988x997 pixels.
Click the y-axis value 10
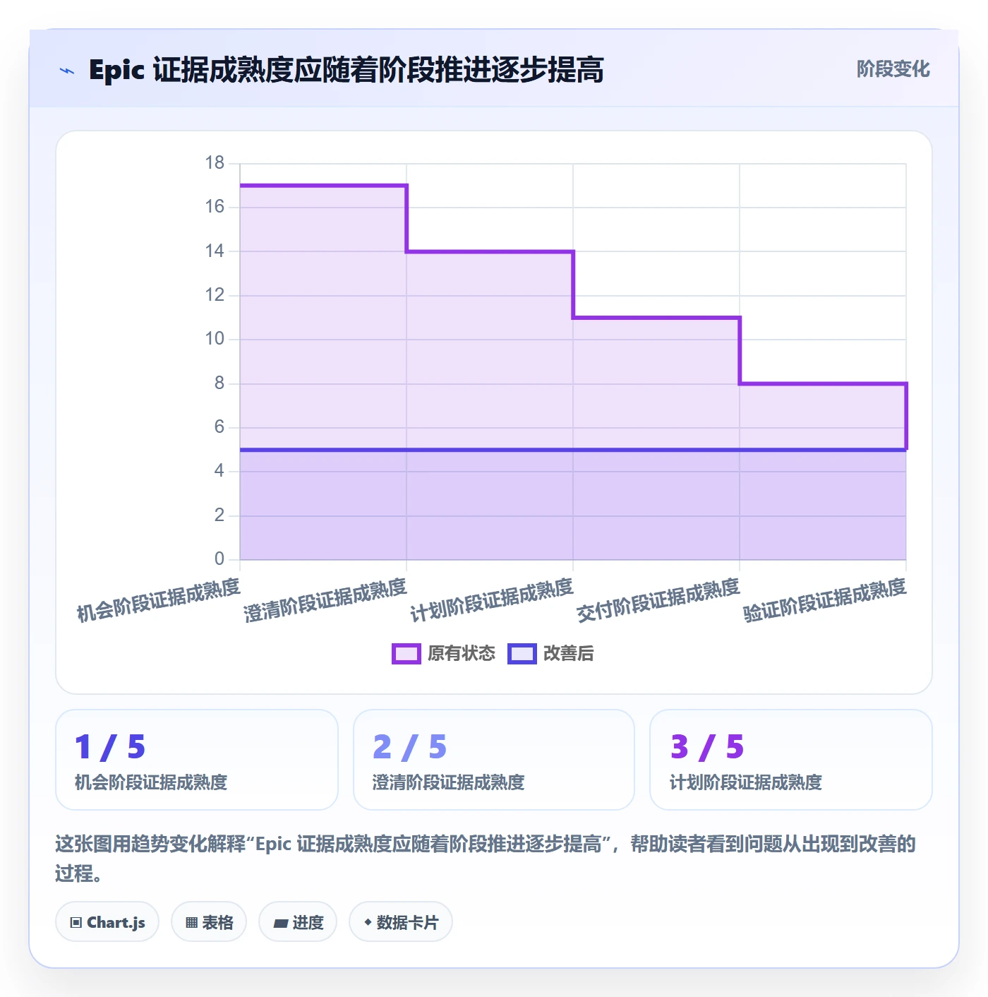tap(215, 339)
